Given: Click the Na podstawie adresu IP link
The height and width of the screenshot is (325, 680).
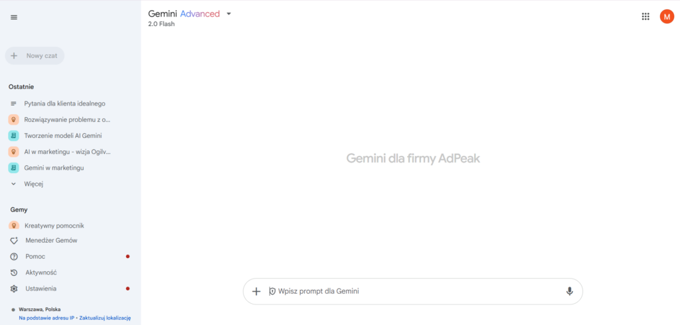Looking at the screenshot, I should [x=47, y=318].
